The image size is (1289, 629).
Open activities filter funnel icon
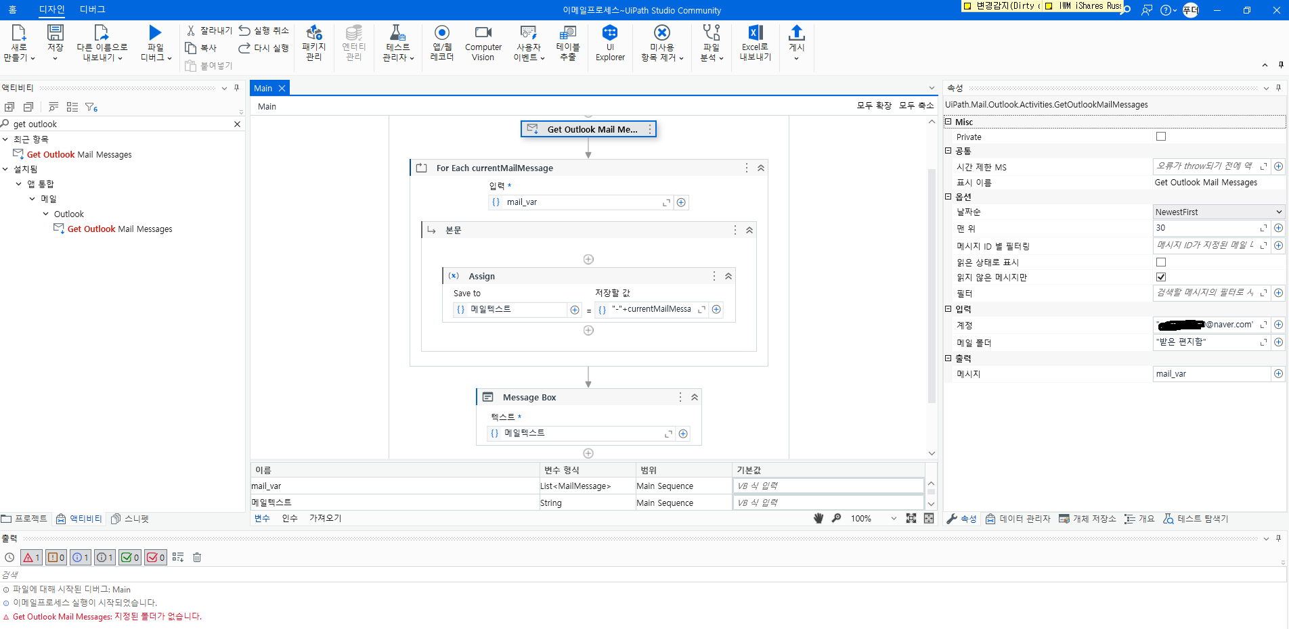(x=91, y=107)
